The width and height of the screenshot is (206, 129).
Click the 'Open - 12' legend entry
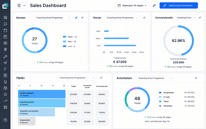click(x=70, y=37)
